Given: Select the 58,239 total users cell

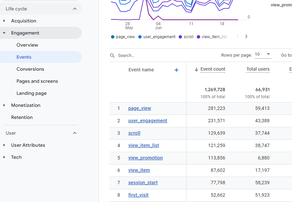Looking at the screenshot, I should pos(262,183).
